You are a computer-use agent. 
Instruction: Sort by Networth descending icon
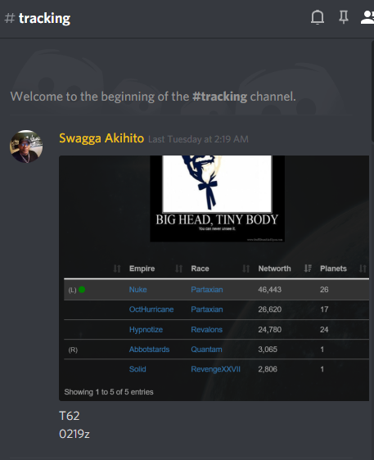(308, 268)
